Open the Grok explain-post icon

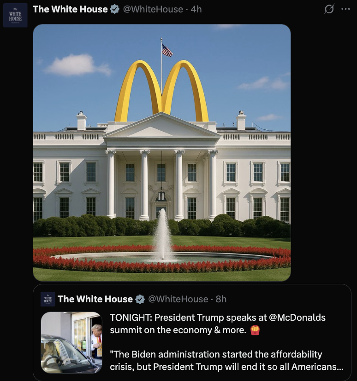329,9
